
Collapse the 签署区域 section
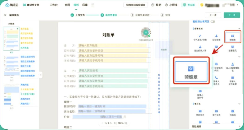[239, 28]
